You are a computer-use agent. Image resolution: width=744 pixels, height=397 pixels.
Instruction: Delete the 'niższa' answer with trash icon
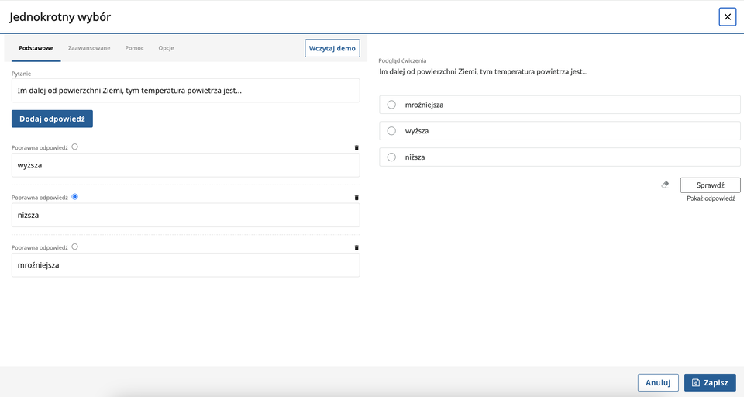(356, 198)
